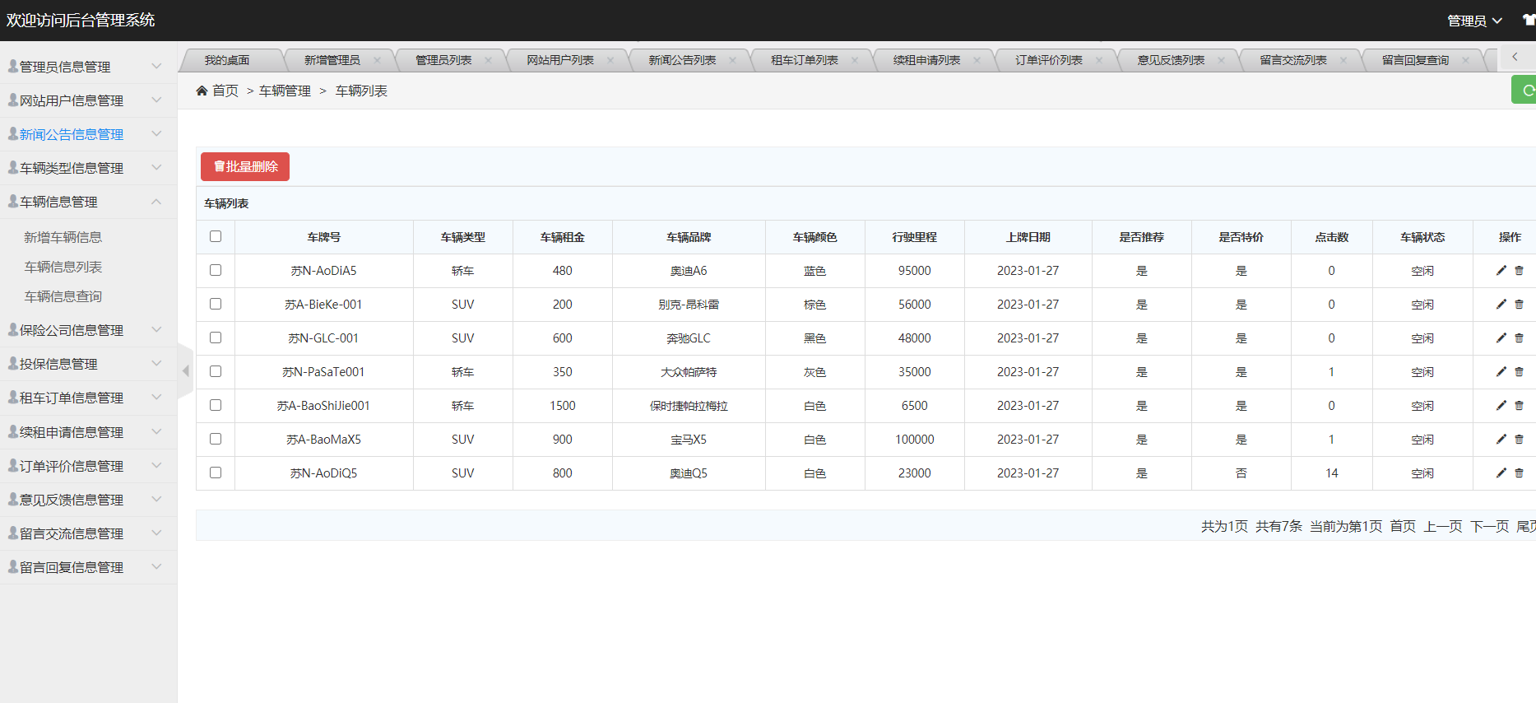1536x703 pixels.
Task: Switch to 意见反馈列表 tab
Action: coord(1171,60)
